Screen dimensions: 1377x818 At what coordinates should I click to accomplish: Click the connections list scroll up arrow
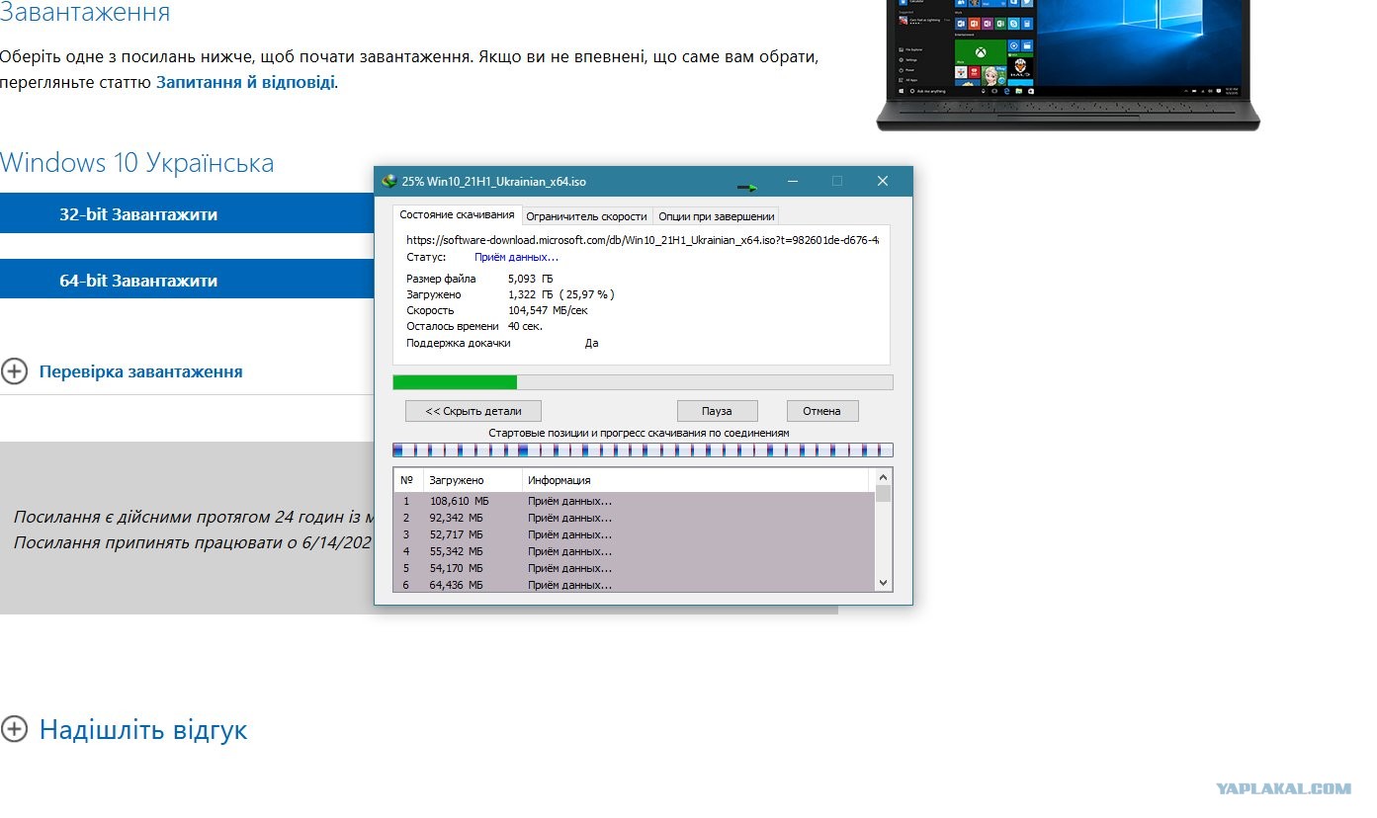tap(883, 478)
